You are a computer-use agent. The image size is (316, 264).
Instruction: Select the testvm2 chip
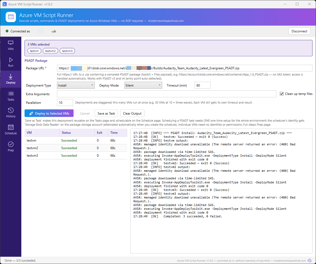coord(50,51)
